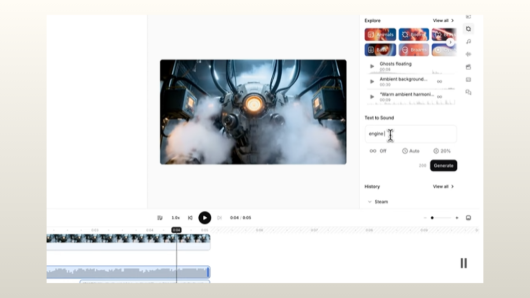View all History items
The height and width of the screenshot is (298, 530).
tap(443, 186)
